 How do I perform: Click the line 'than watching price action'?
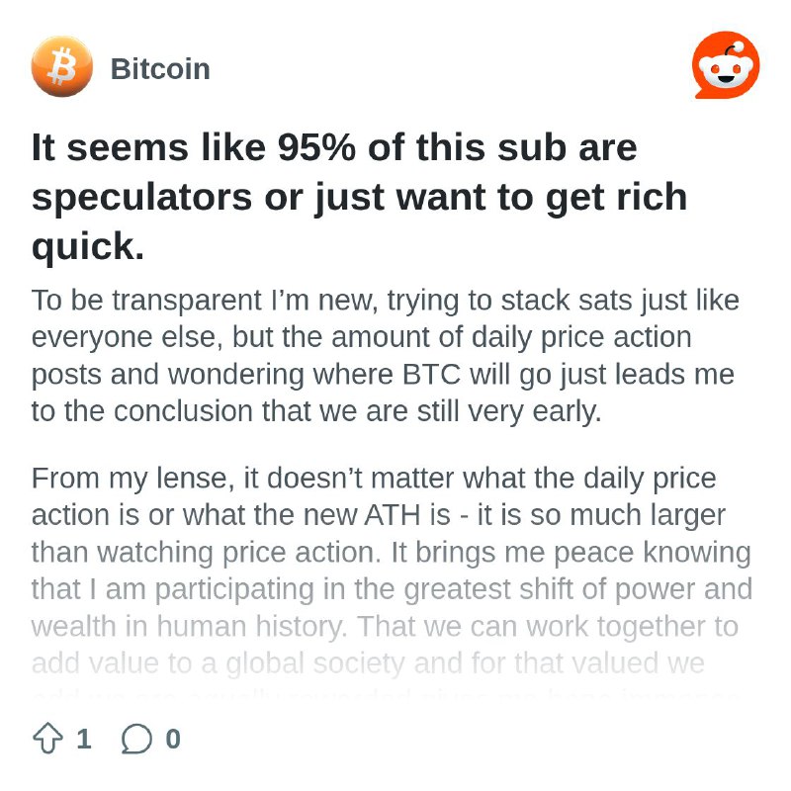(206, 552)
